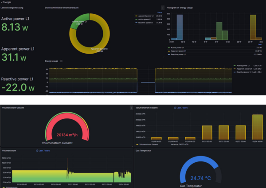Open the Volumenstrom Gesamt gauge panel menu
The width and height of the screenshot is (266, 188).
(131, 108)
